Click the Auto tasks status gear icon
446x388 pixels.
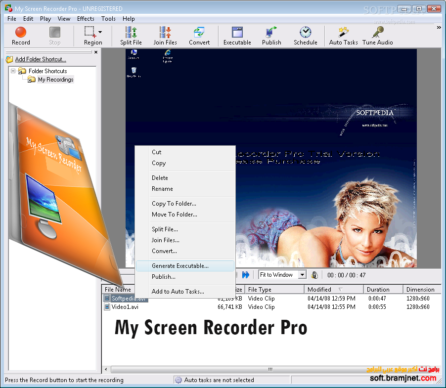(x=178, y=380)
